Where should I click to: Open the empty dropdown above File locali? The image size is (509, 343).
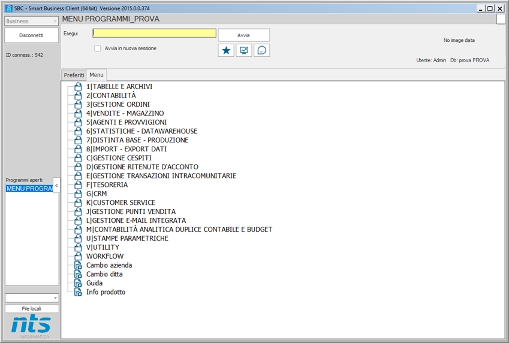32,298
